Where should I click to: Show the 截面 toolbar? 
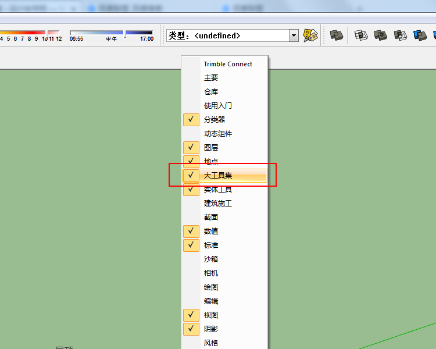click(211, 218)
